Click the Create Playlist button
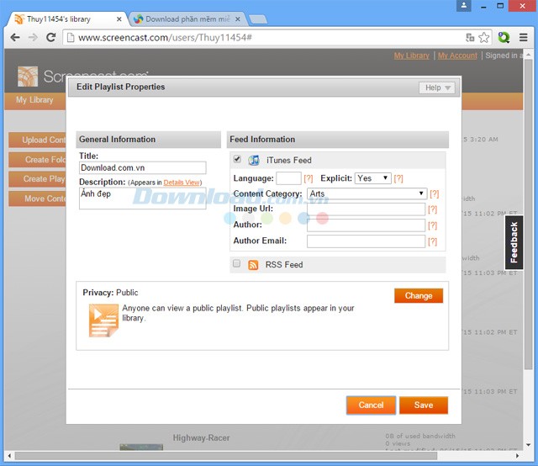 pos(37,179)
